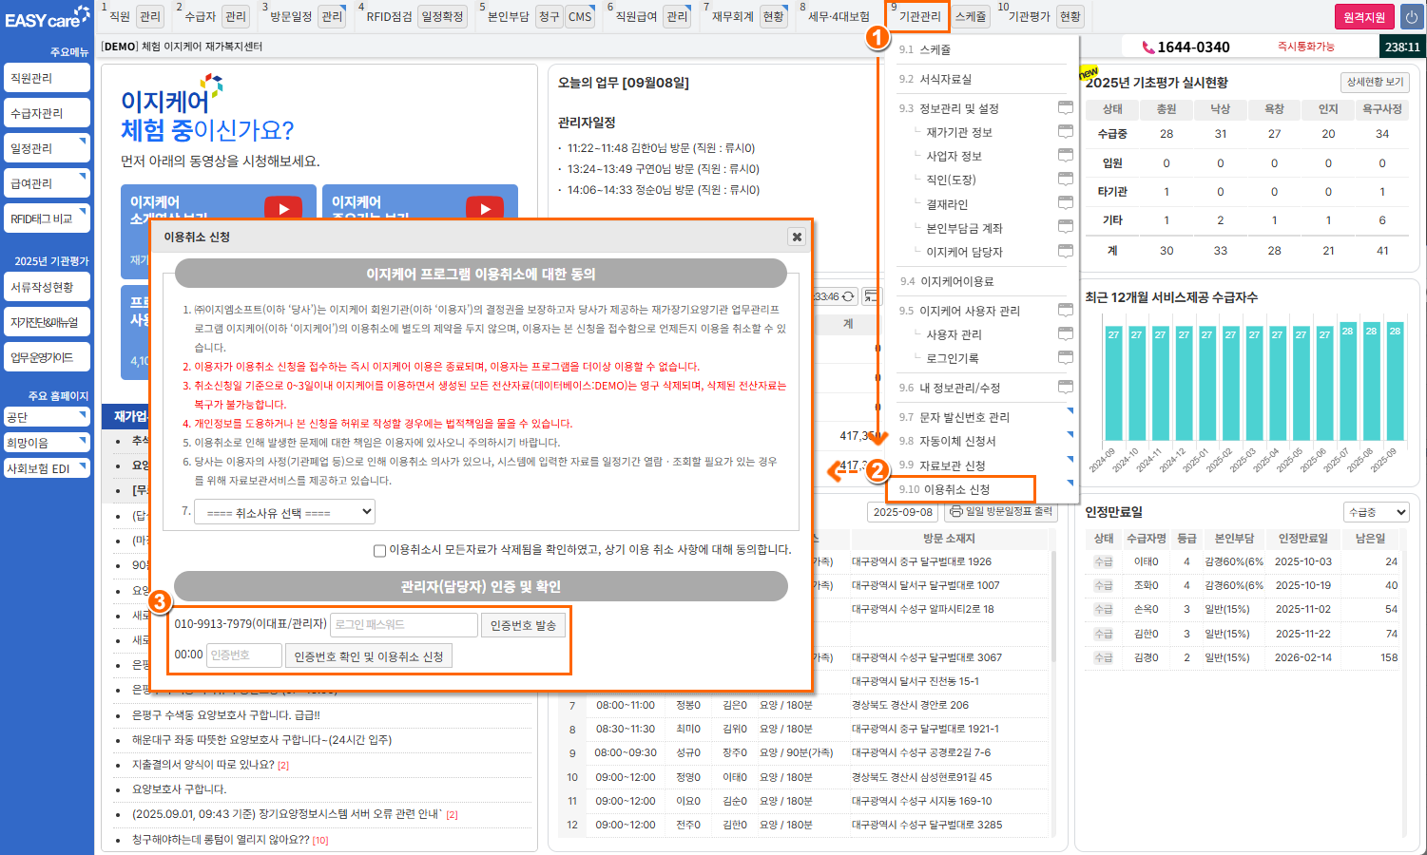Open 업무운영가이드 in the left sidebar
Image resolution: width=1427 pixels, height=855 pixels.
tap(48, 357)
